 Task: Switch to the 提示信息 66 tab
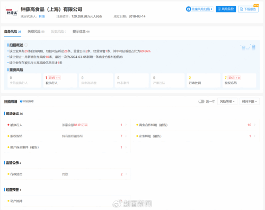point(81,32)
